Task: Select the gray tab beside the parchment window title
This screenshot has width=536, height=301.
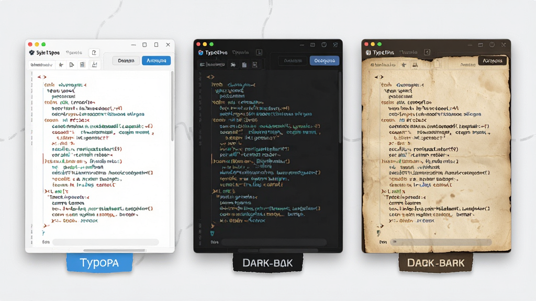Action: tap(408, 53)
